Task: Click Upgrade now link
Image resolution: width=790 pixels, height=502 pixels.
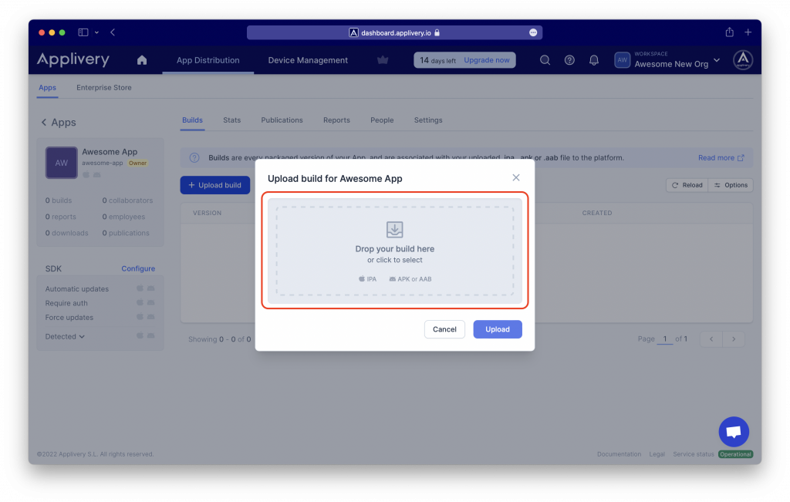Action: (x=487, y=60)
